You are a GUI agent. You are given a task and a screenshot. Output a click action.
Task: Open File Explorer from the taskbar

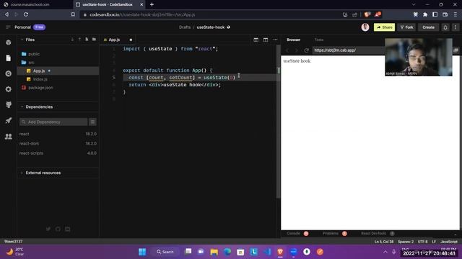click(x=214, y=252)
